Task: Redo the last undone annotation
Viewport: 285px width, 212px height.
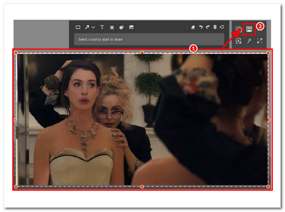Action: 208,27
